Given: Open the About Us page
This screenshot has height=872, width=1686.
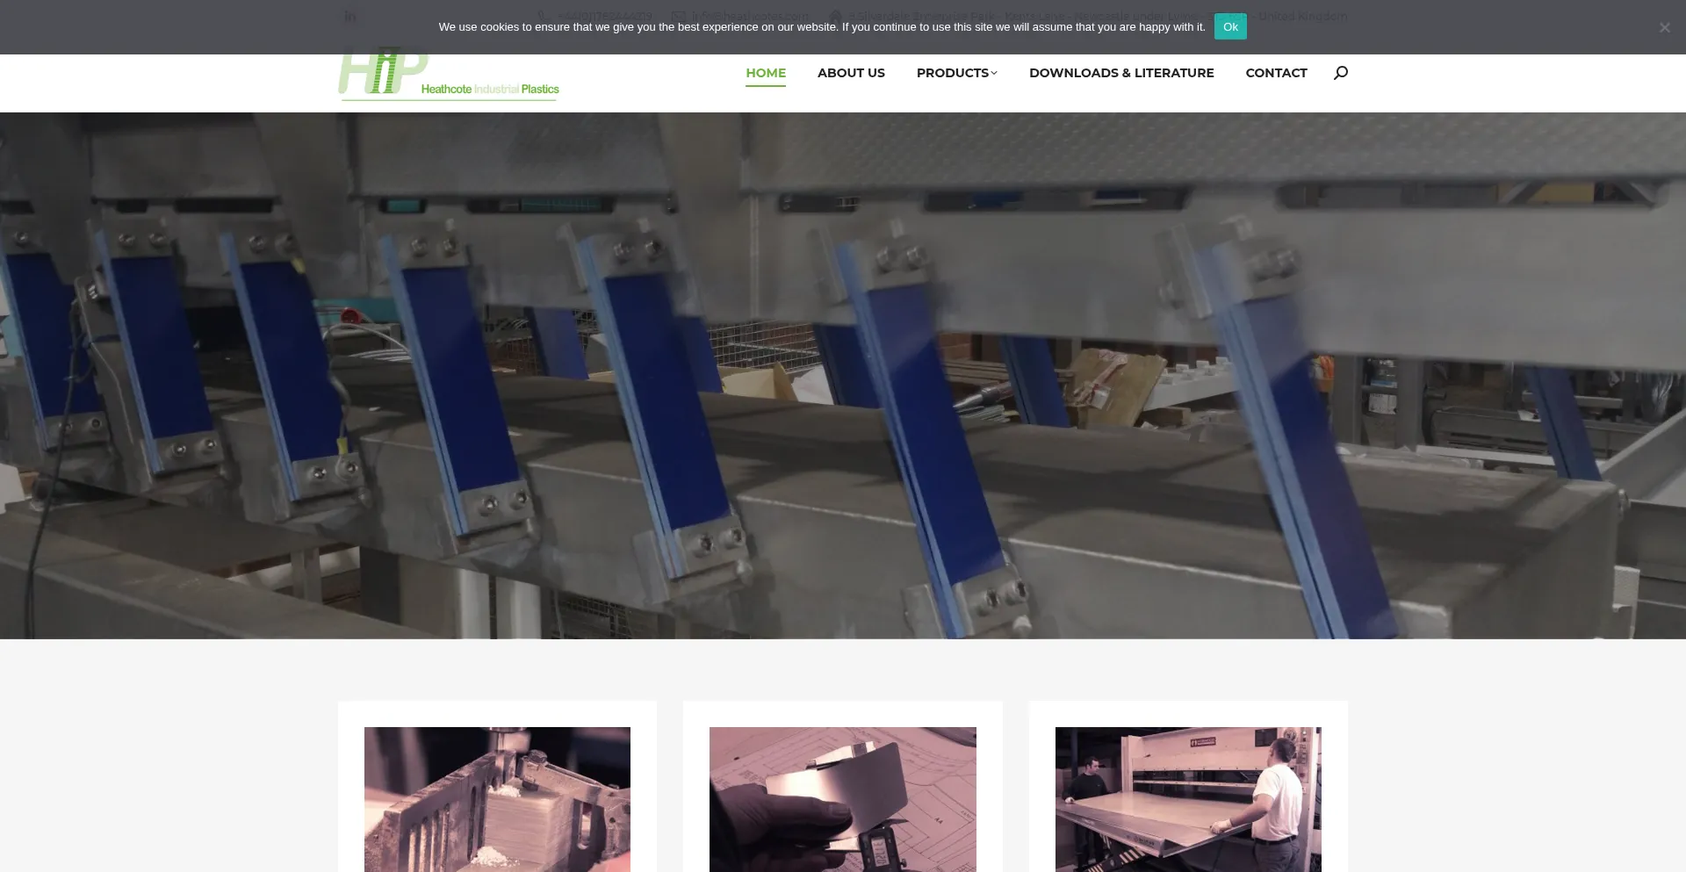Looking at the screenshot, I should (x=851, y=73).
